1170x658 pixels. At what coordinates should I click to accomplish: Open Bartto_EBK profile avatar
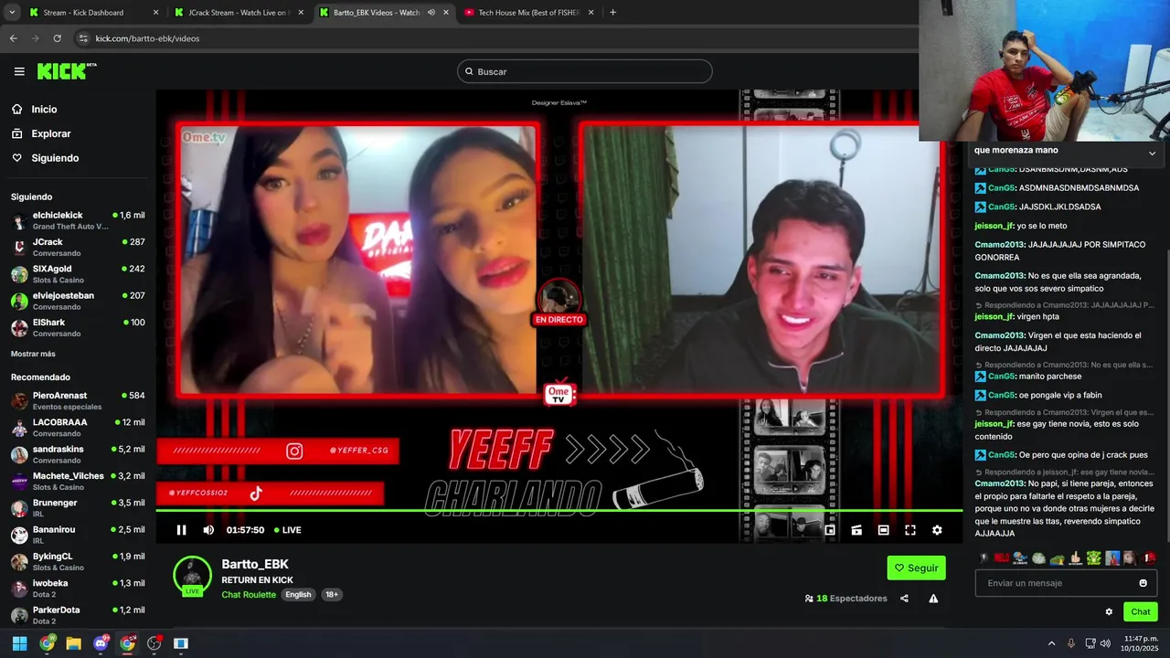point(192,575)
